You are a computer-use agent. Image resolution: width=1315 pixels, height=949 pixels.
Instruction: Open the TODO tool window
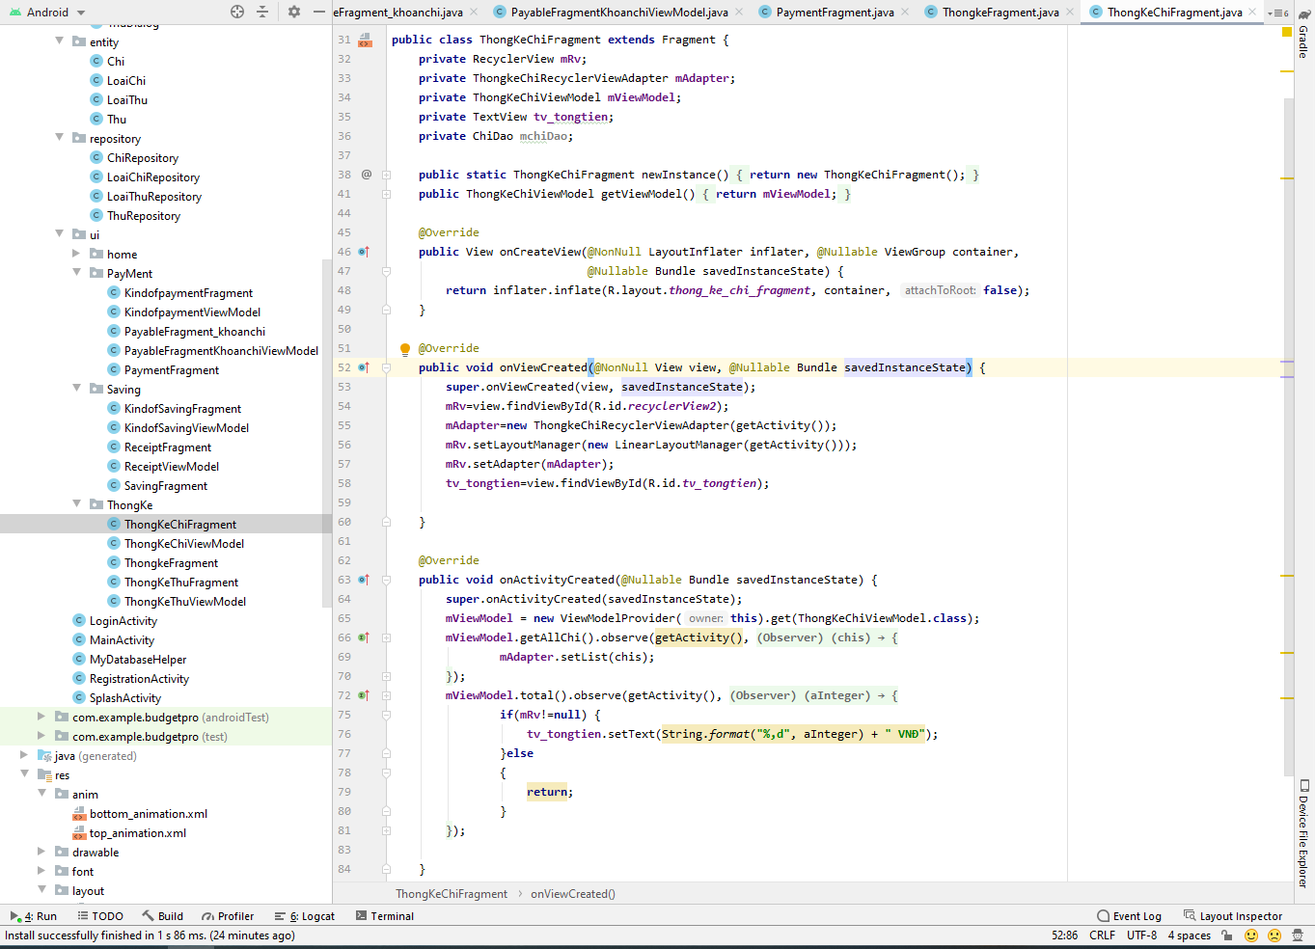(x=100, y=916)
